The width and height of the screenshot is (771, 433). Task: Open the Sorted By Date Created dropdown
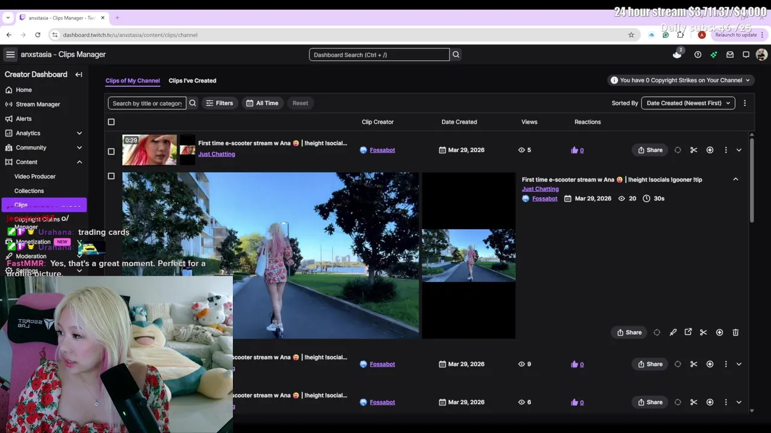(x=688, y=103)
